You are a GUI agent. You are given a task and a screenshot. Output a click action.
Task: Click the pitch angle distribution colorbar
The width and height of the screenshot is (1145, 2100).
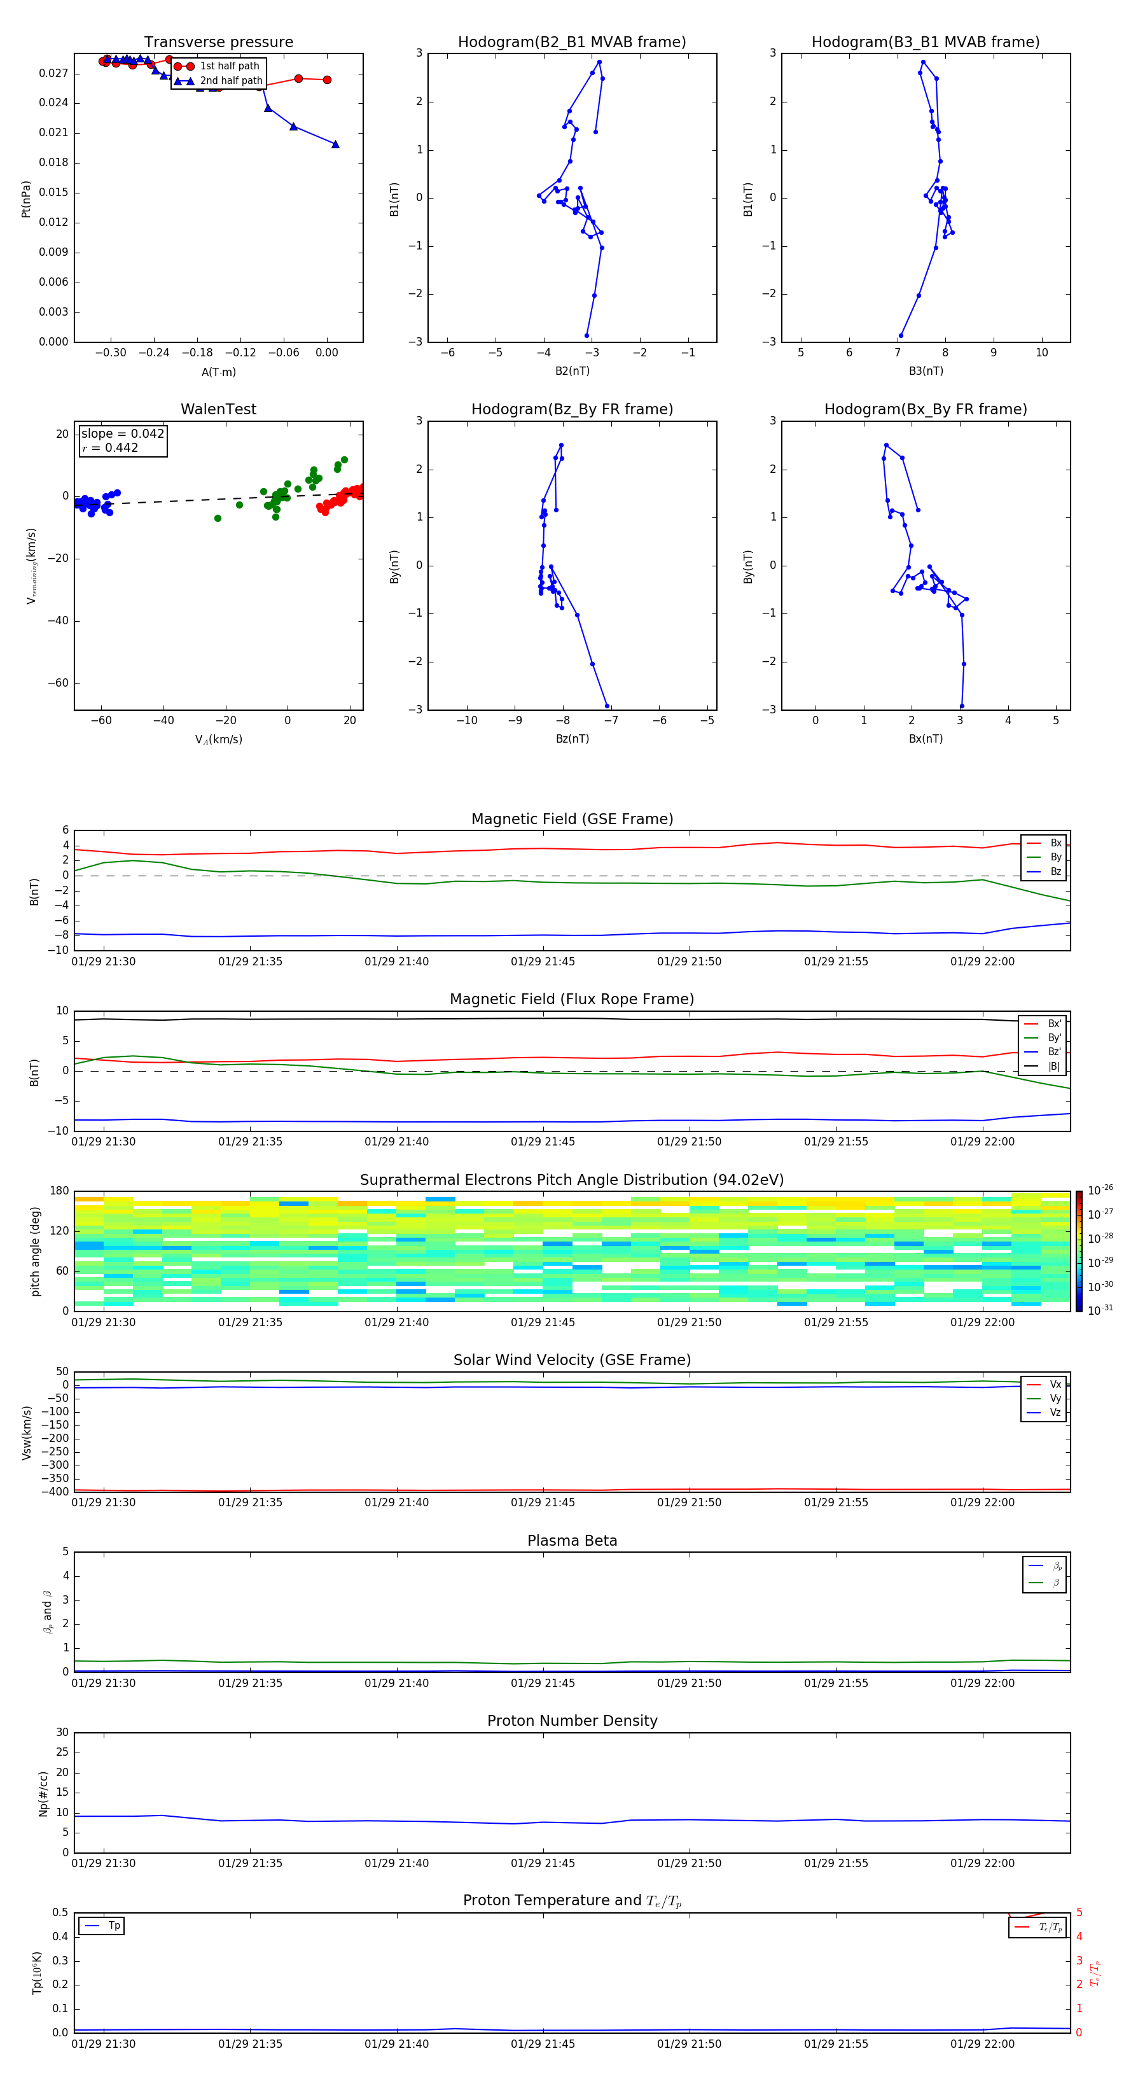point(1078,1250)
